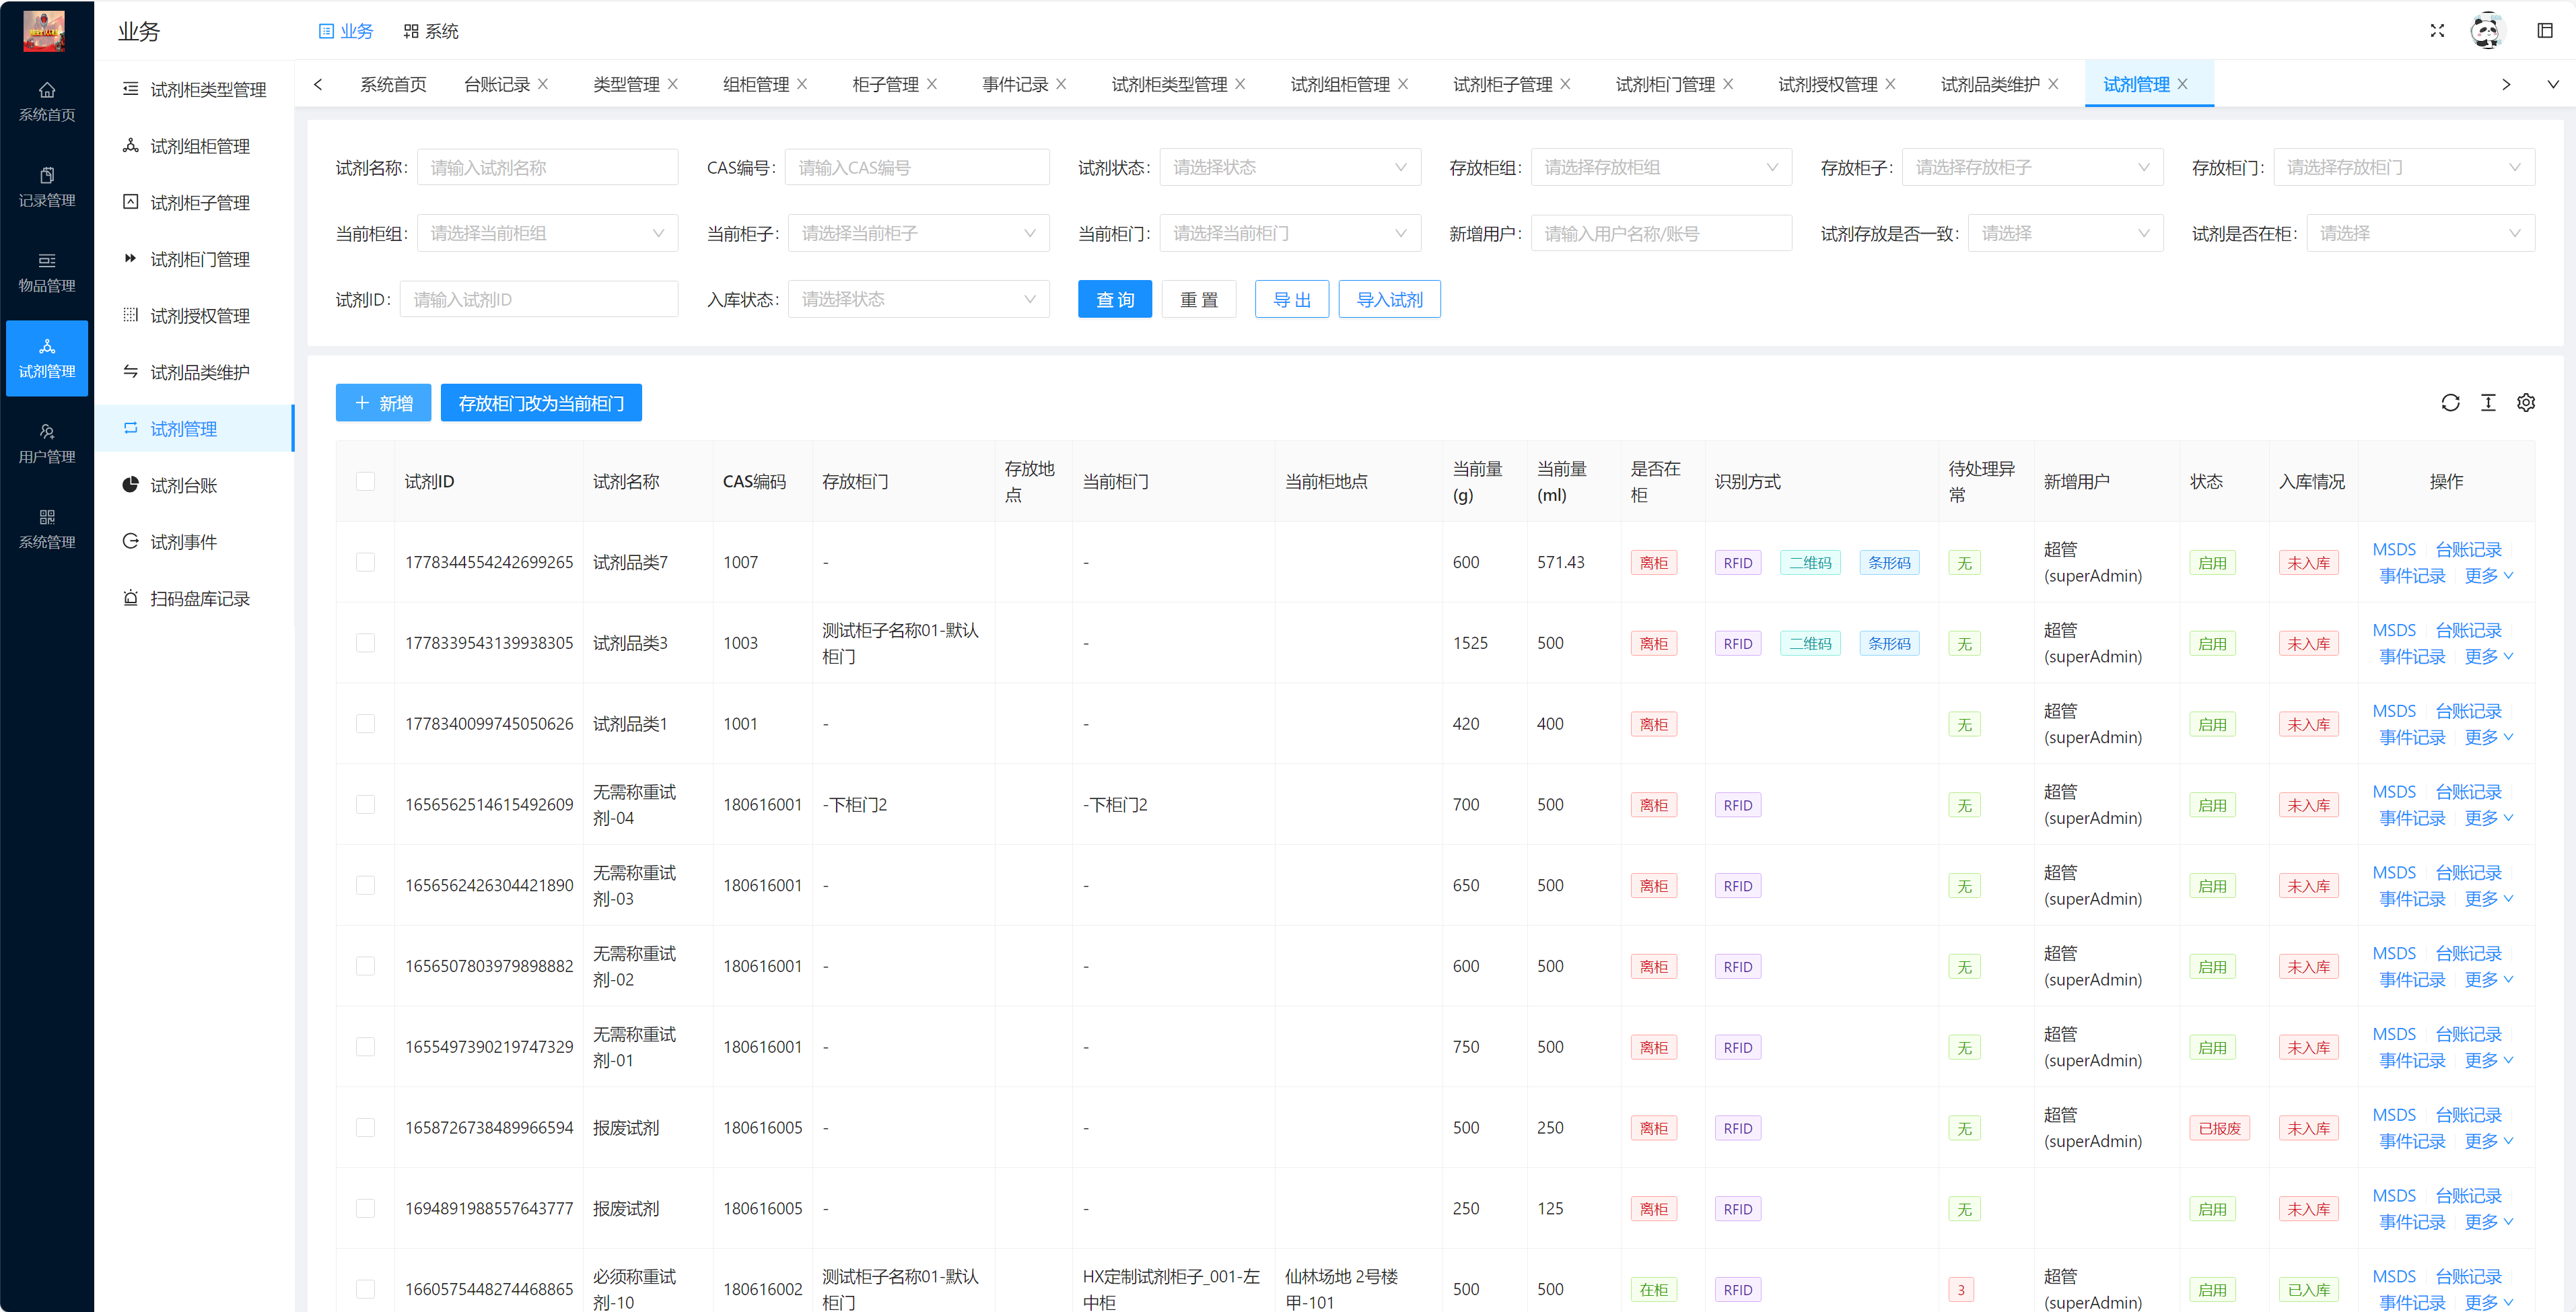Screen dimensions: 2576x1312
Task: Open 物品管理 sidebar section
Action: [47, 272]
